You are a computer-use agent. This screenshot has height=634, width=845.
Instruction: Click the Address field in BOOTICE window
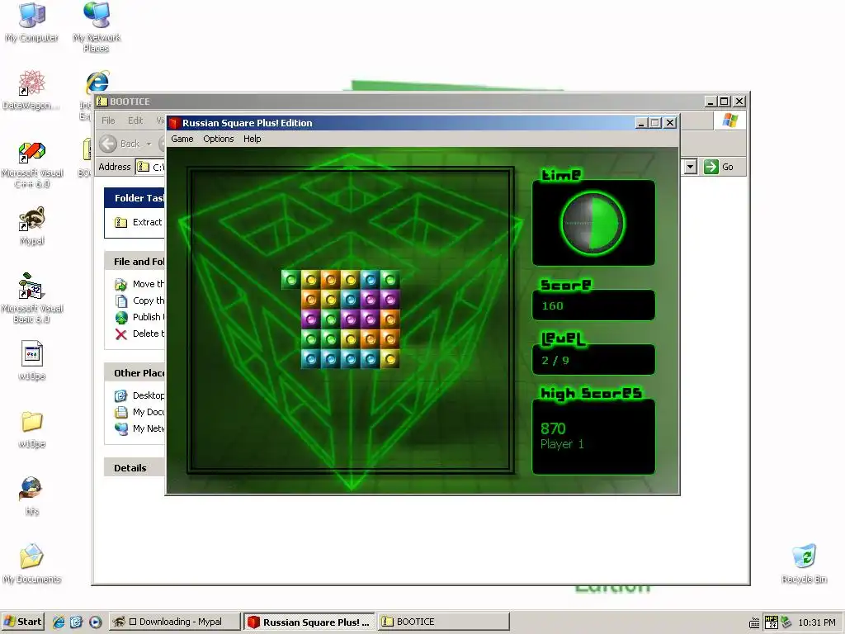point(150,167)
